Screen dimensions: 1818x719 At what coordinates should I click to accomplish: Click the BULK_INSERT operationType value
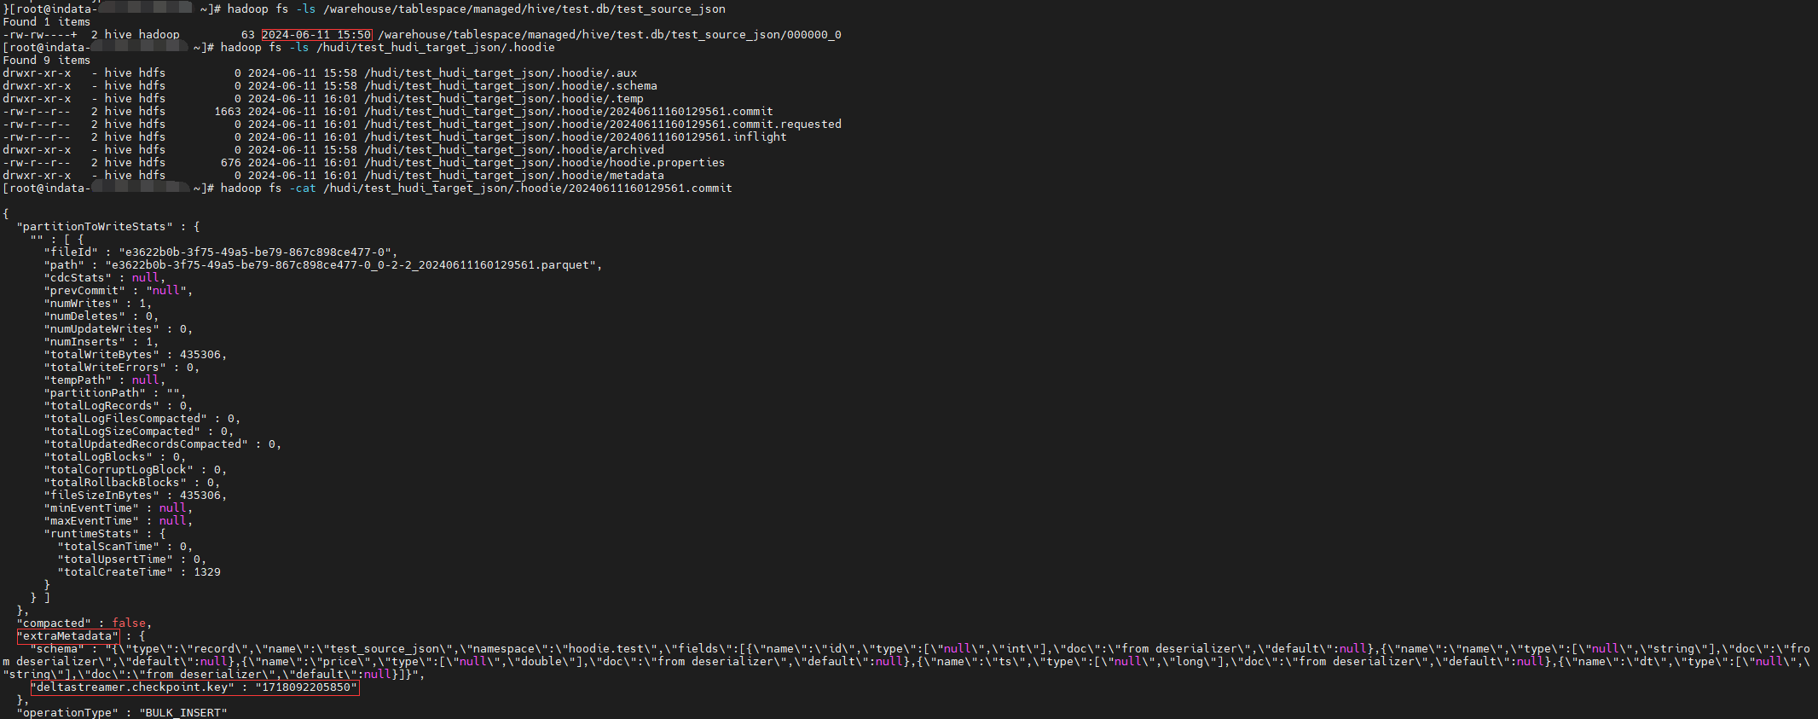click(x=183, y=713)
